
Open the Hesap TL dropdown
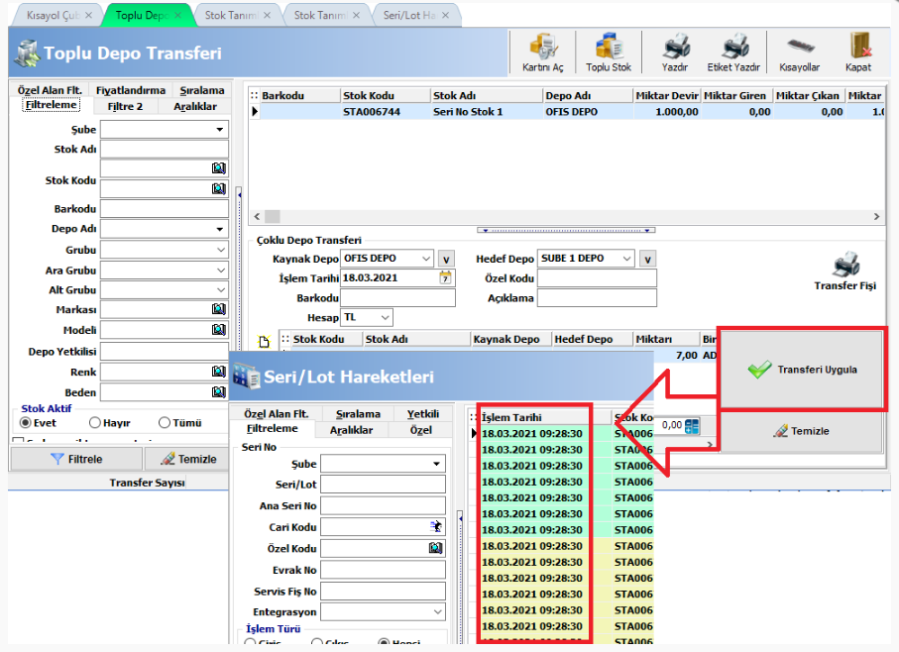click(x=386, y=317)
